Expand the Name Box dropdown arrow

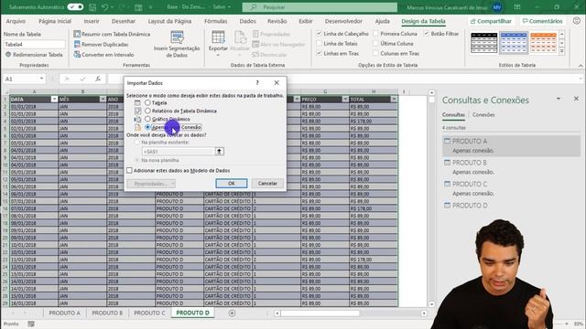(41, 79)
